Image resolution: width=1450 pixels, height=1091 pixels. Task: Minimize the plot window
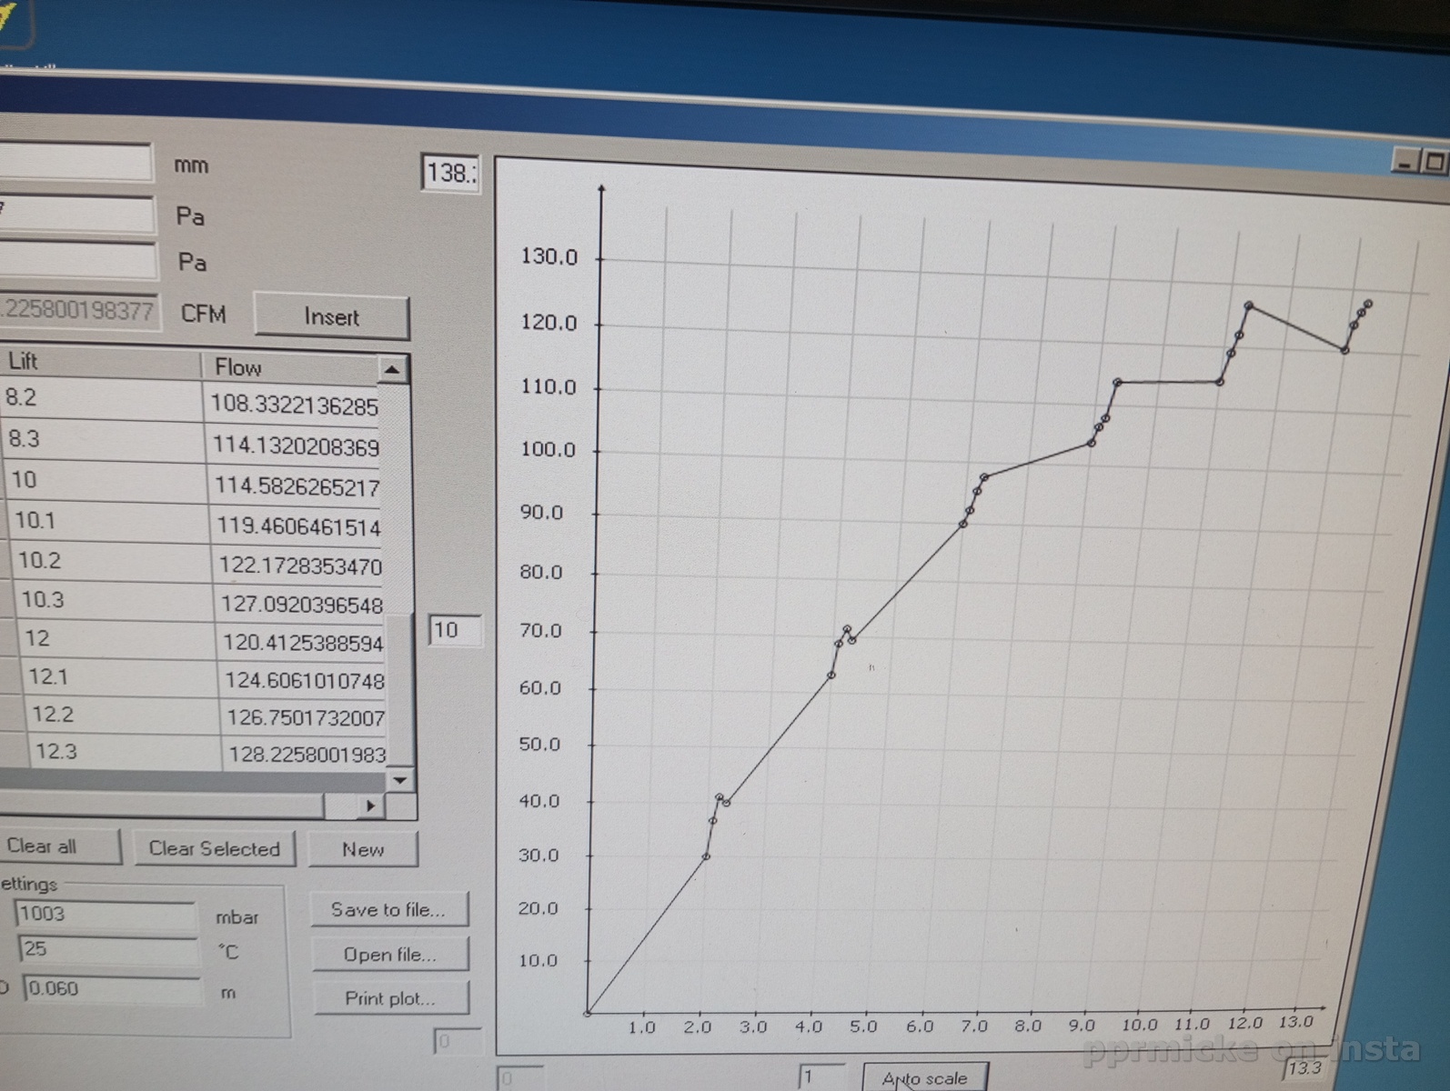pos(1405,163)
